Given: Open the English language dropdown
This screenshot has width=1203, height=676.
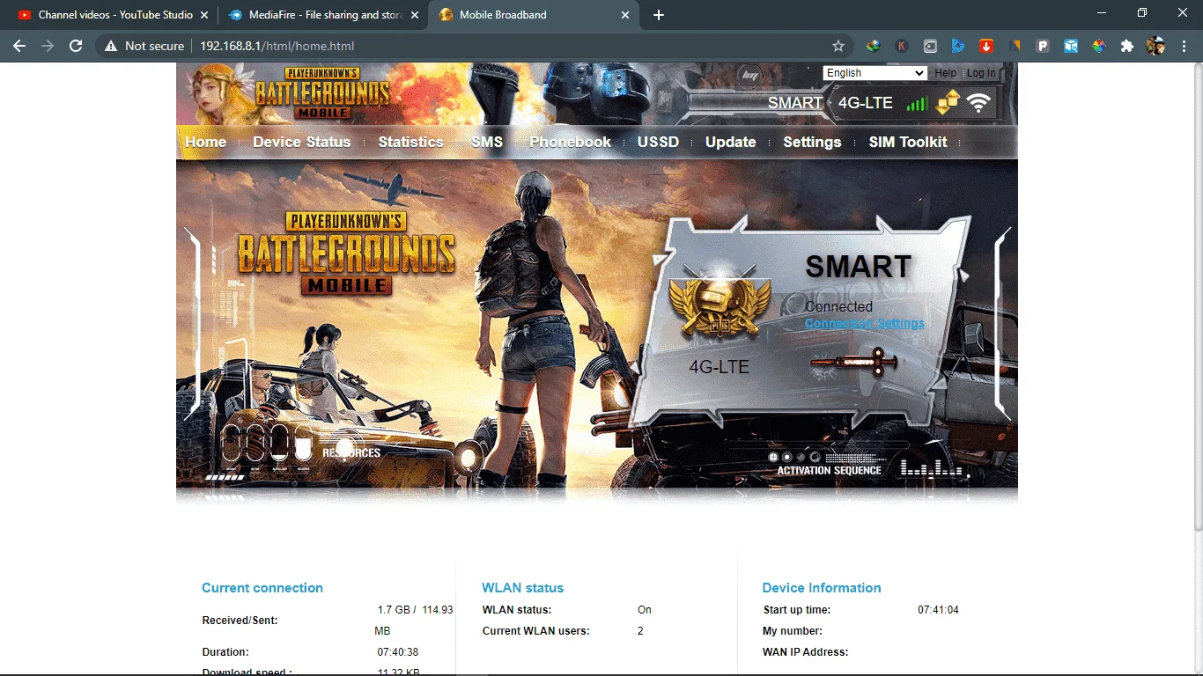Looking at the screenshot, I should point(875,73).
